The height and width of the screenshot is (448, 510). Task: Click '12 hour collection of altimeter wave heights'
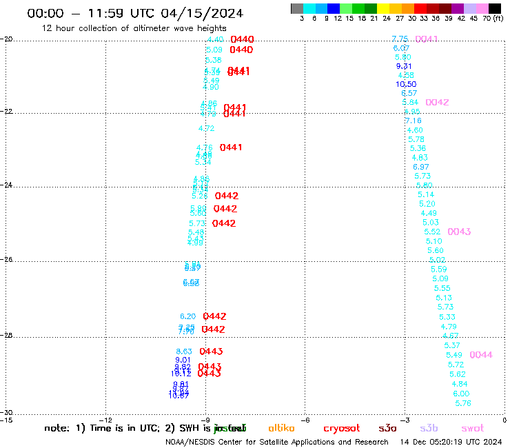click(134, 28)
